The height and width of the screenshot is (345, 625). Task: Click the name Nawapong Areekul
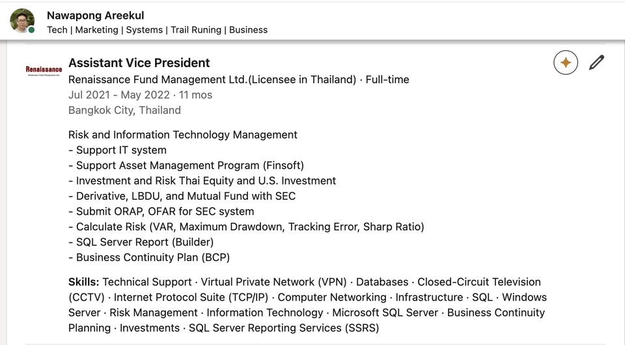[96, 15]
